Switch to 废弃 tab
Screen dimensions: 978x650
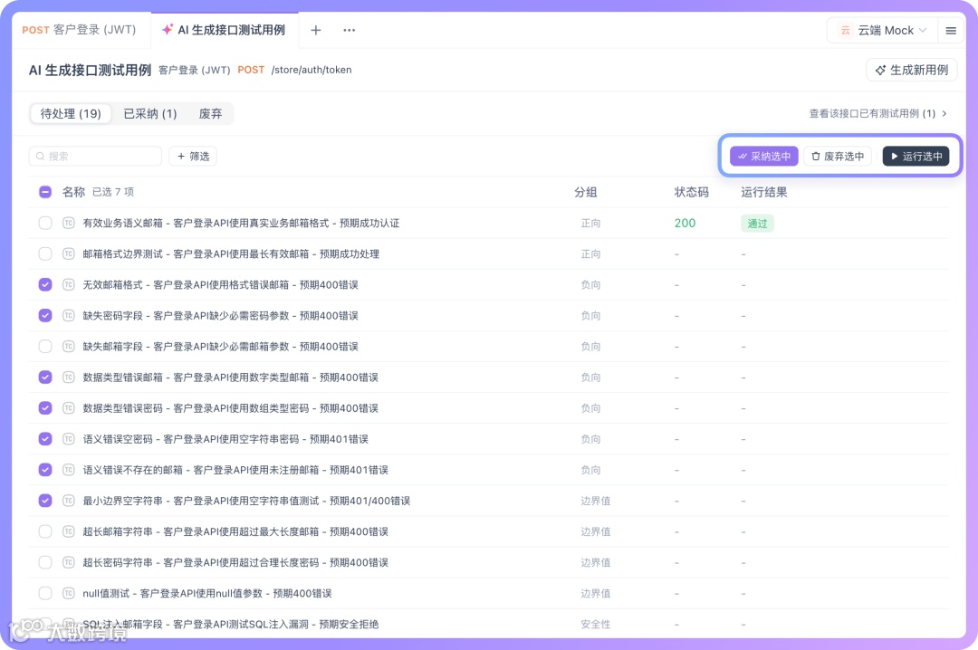point(210,113)
